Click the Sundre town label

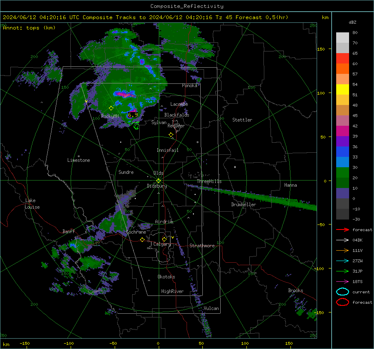click(x=126, y=172)
